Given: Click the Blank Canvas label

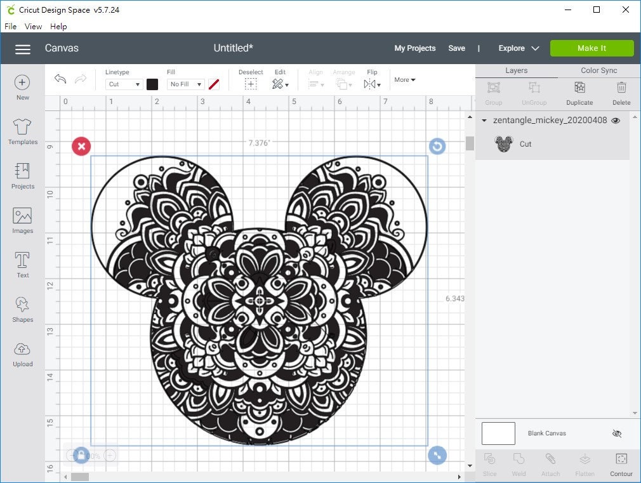Looking at the screenshot, I should click(x=547, y=433).
